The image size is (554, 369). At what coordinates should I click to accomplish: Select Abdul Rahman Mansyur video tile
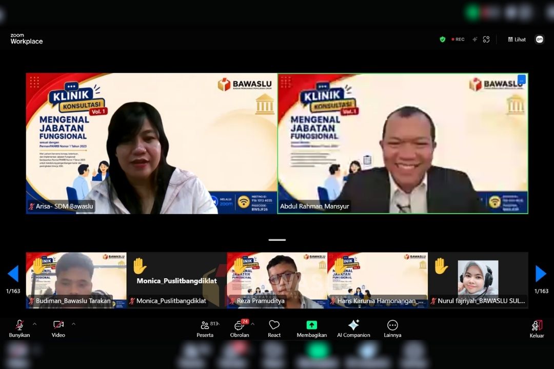click(x=403, y=143)
